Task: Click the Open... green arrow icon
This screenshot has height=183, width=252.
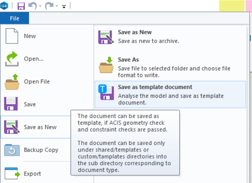Action: click(12, 59)
